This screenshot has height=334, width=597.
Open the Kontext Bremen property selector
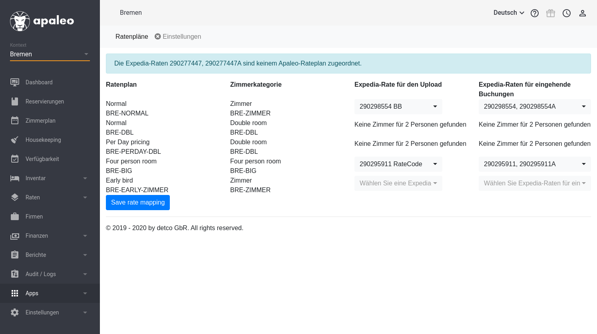[x=50, y=54]
